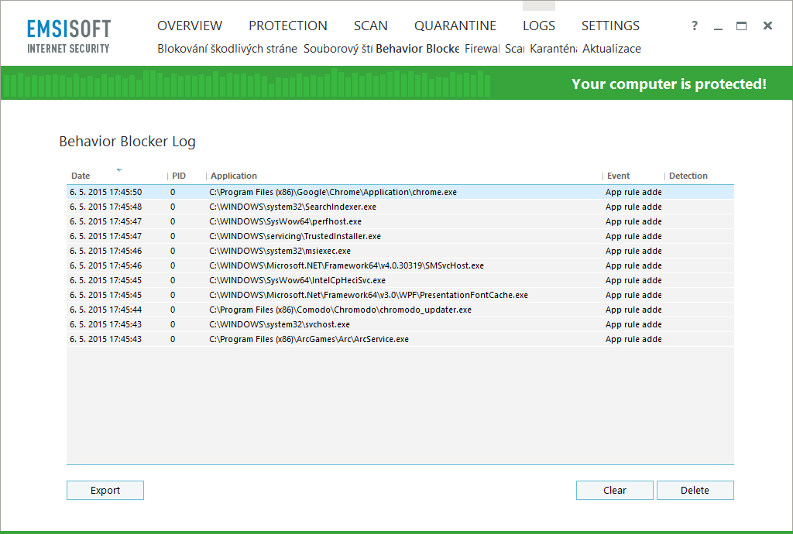Clear all log entries
Image resolution: width=793 pixels, height=534 pixels.
click(x=614, y=490)
